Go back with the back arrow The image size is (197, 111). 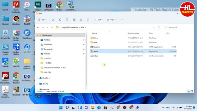pyautogui.click(x=38, y=27)
